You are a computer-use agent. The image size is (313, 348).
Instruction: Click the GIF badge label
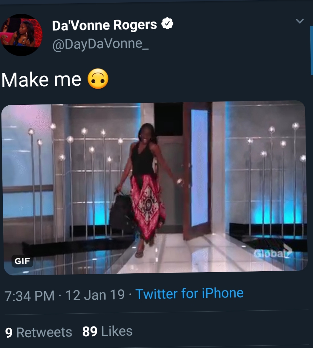tap(22, 261)
